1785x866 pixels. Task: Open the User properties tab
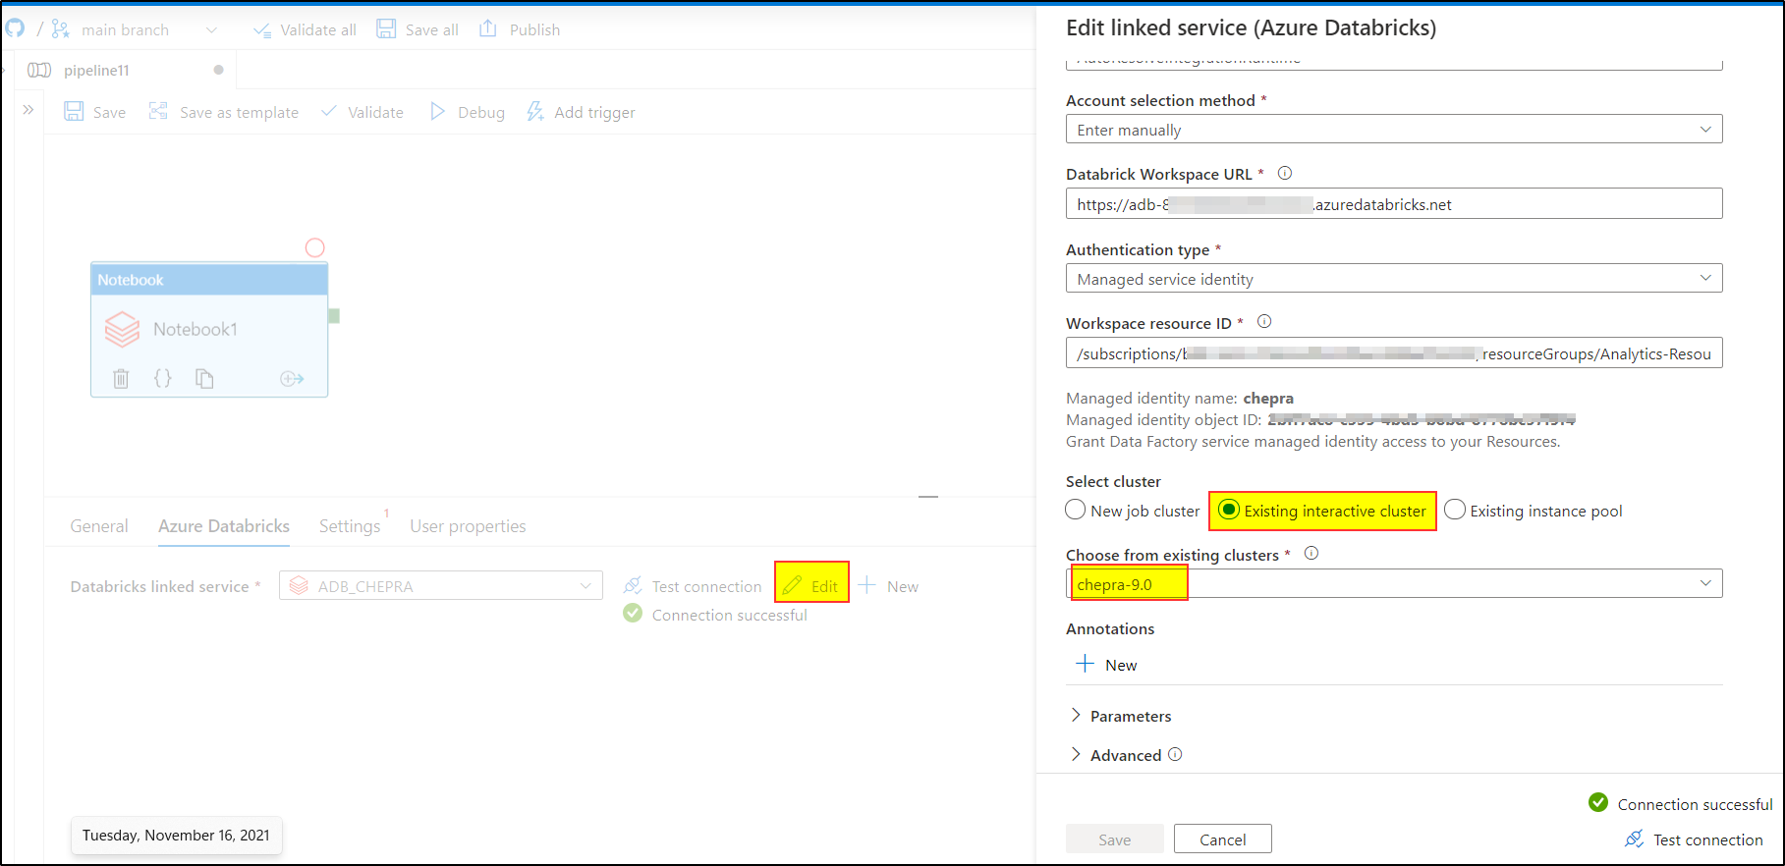point(468,526)
